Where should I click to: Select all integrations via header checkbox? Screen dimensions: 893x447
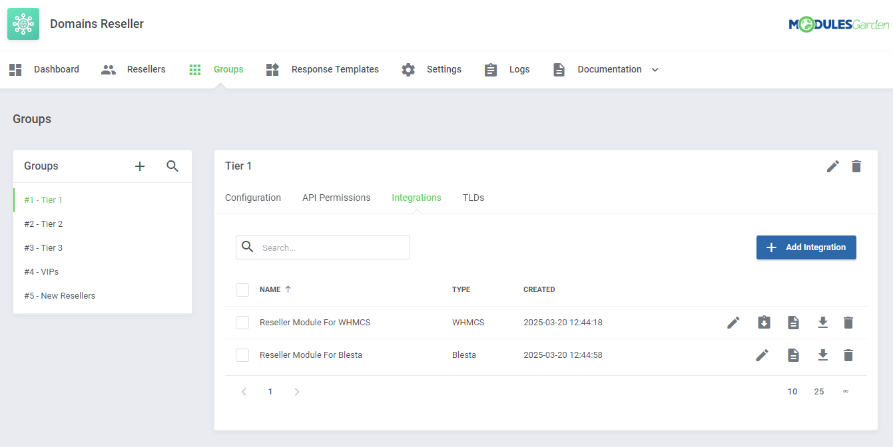(242, 289)
